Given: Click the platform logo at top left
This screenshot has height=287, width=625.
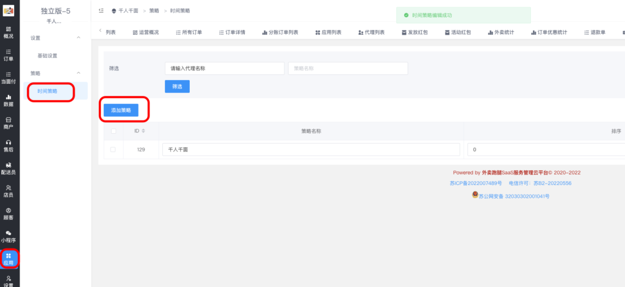Looking at the screenshot, I should tap(9, 11).
